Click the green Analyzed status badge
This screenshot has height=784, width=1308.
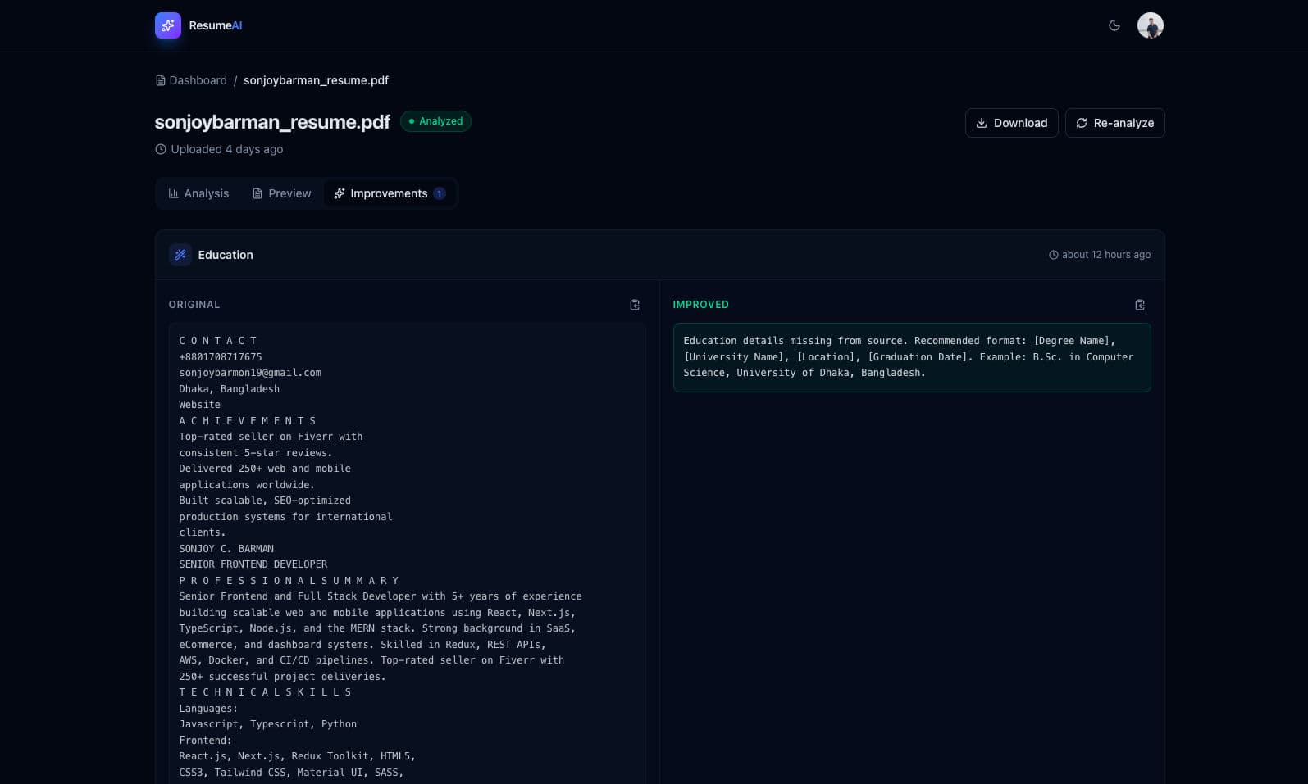pos(435,121)
